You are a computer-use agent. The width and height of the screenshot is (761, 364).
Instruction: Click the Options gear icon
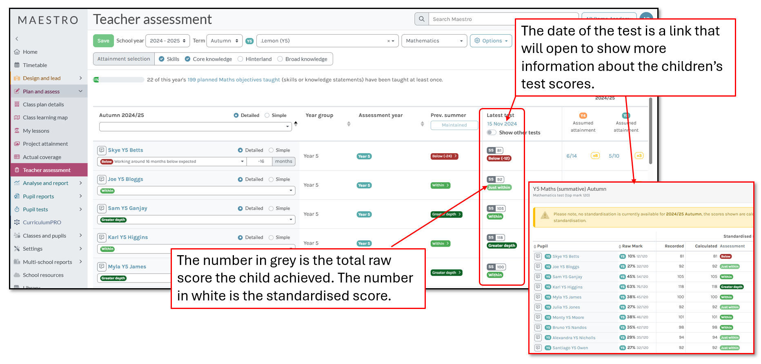click(x=477, y=41)
